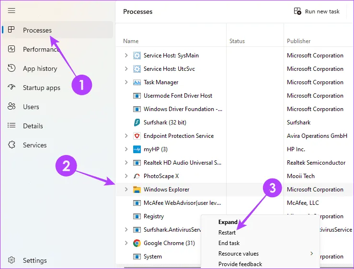Click the myHP app icon

(x=137, y=149)
